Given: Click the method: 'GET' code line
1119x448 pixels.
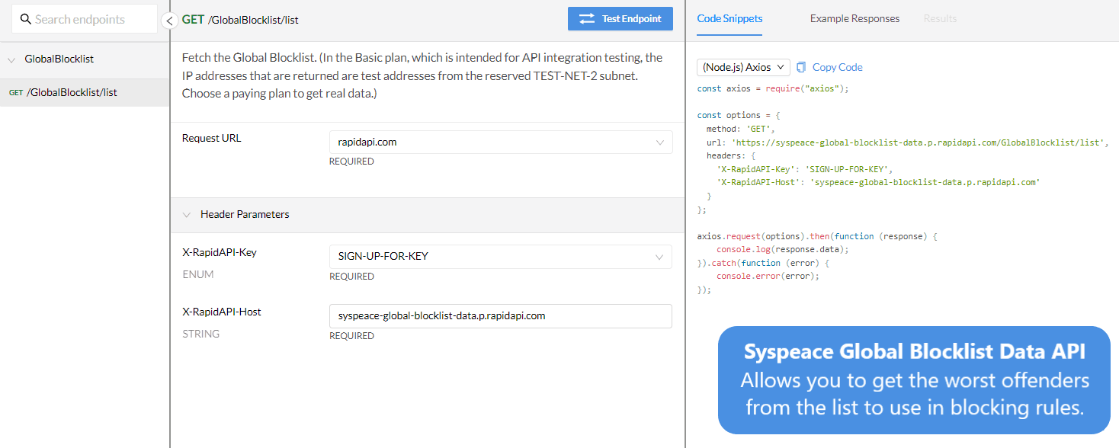Looking at the screenshot, I should tap(740, 129).
